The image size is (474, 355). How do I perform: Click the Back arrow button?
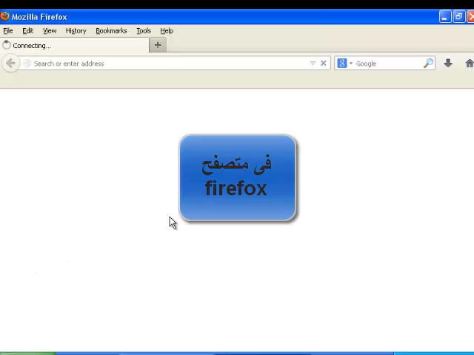click(x=10, y=64)
